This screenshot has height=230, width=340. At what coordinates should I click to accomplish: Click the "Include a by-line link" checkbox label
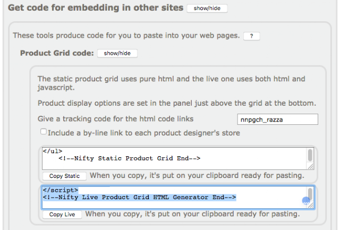pos(143,132)
